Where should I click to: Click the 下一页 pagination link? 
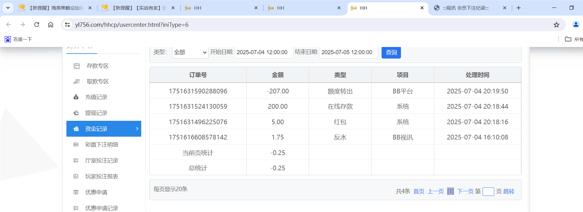[x=465, y=191]
